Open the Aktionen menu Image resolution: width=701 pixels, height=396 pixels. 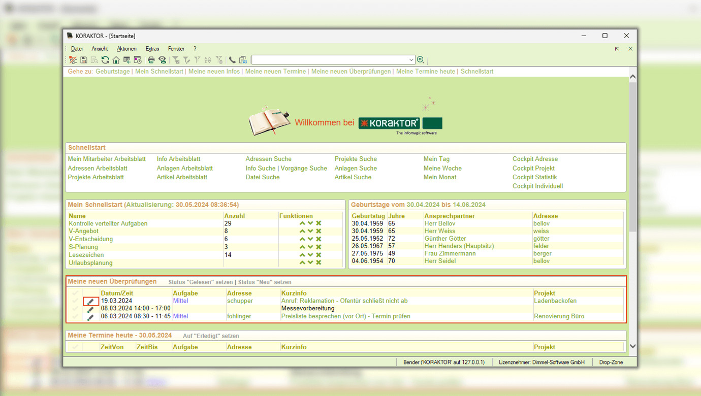tap(126, 49)
